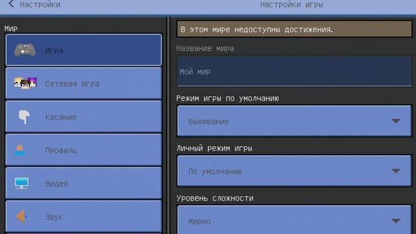Click the achievements unavailable warning banner
The image size is (416, 234).
[x=294, y=29]
